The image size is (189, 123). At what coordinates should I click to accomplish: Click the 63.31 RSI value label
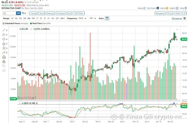click(184, 107)
